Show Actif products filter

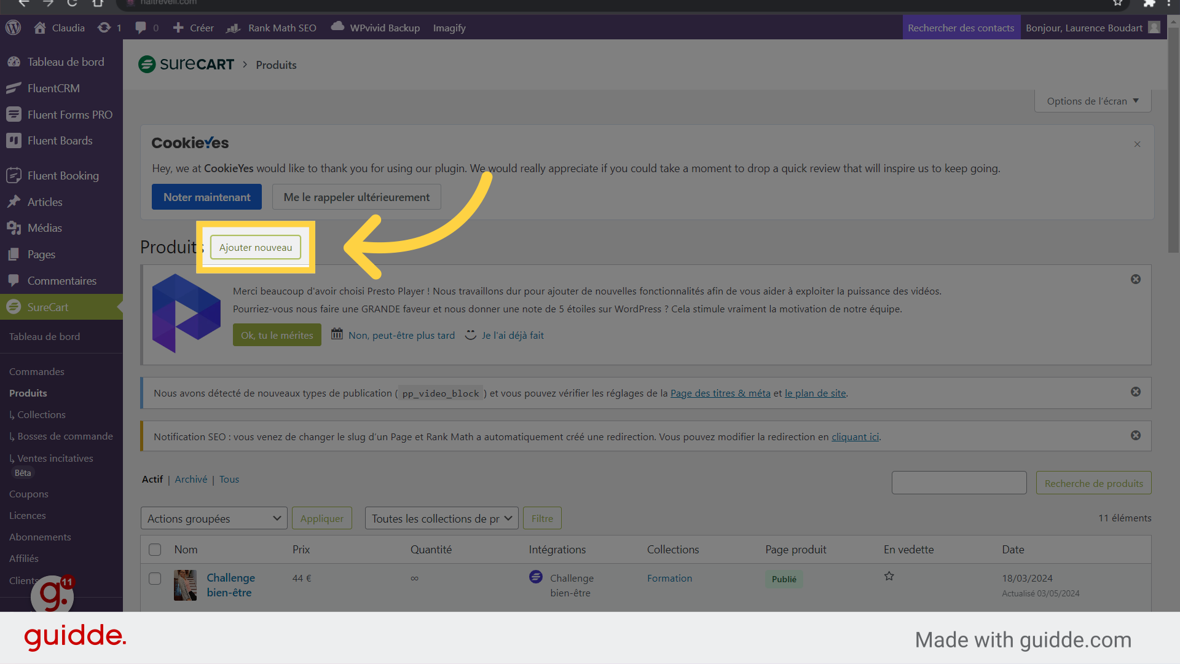point(152,479)
